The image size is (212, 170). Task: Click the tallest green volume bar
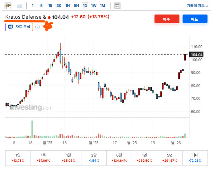pos(32,129)
